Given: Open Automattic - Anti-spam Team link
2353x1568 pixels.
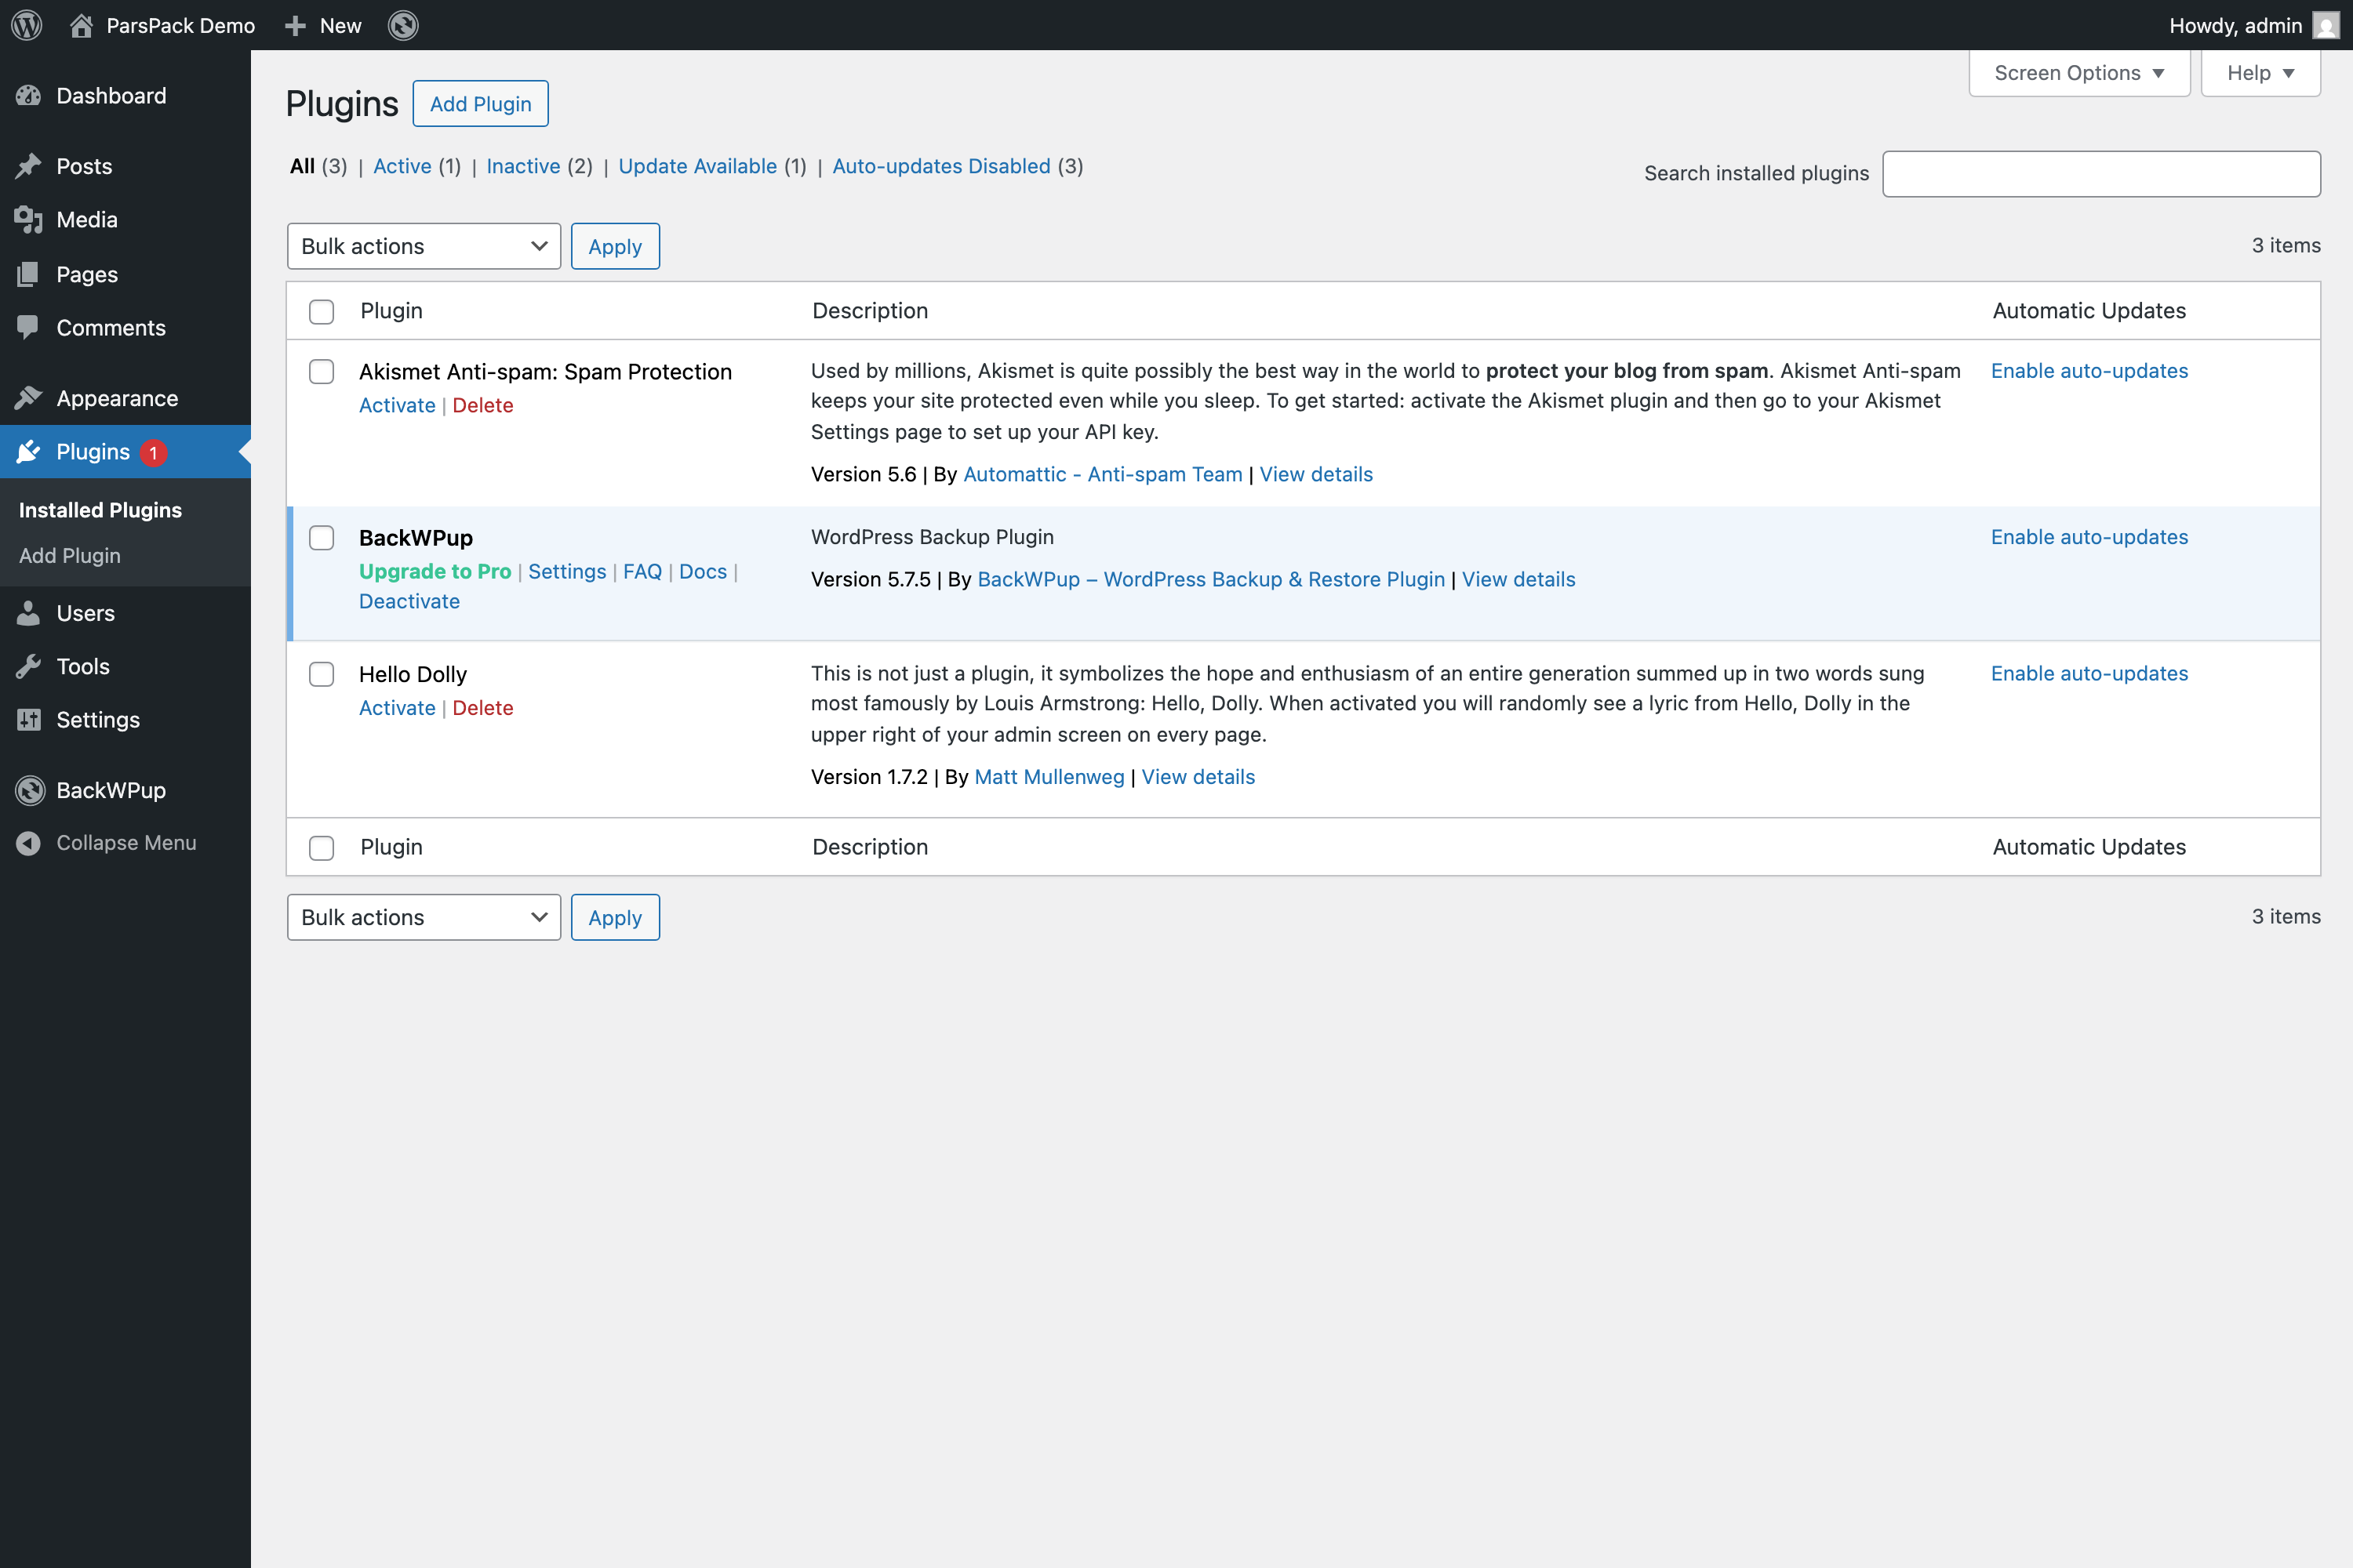Looking at the screenshot, I should (1103, 474).
